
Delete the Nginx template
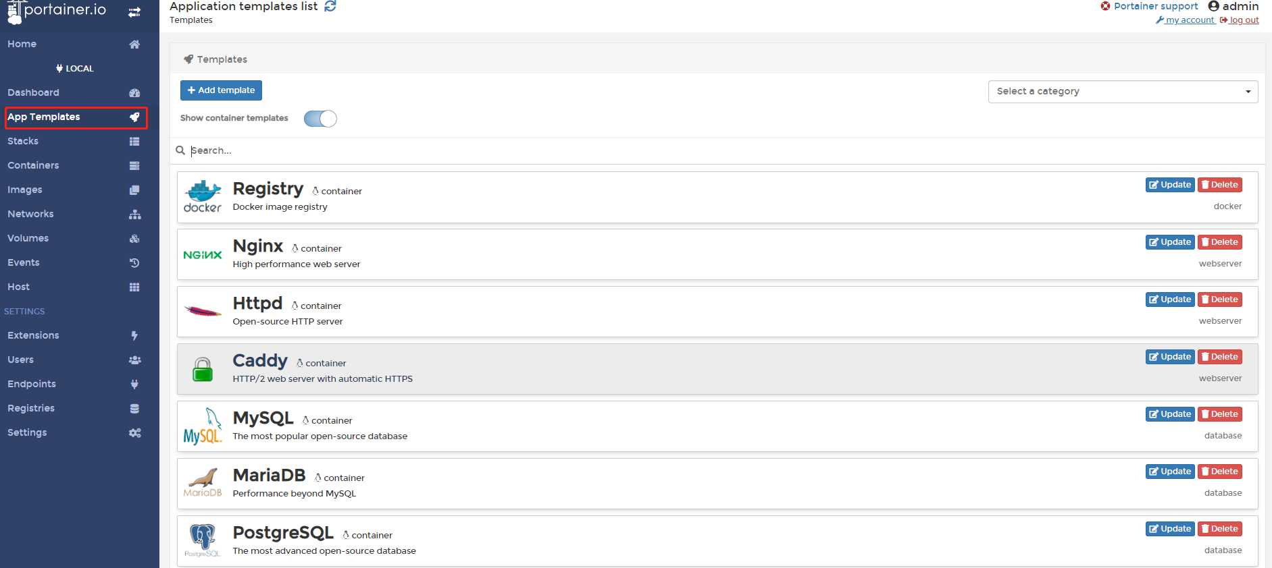(1220, 242)
